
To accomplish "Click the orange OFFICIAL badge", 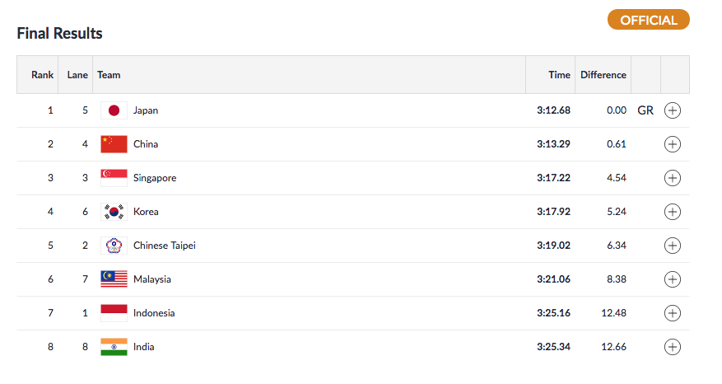I will point(648,20).
